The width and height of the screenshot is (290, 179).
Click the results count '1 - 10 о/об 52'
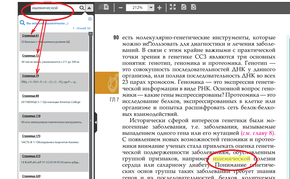click(x=82, y=28)
